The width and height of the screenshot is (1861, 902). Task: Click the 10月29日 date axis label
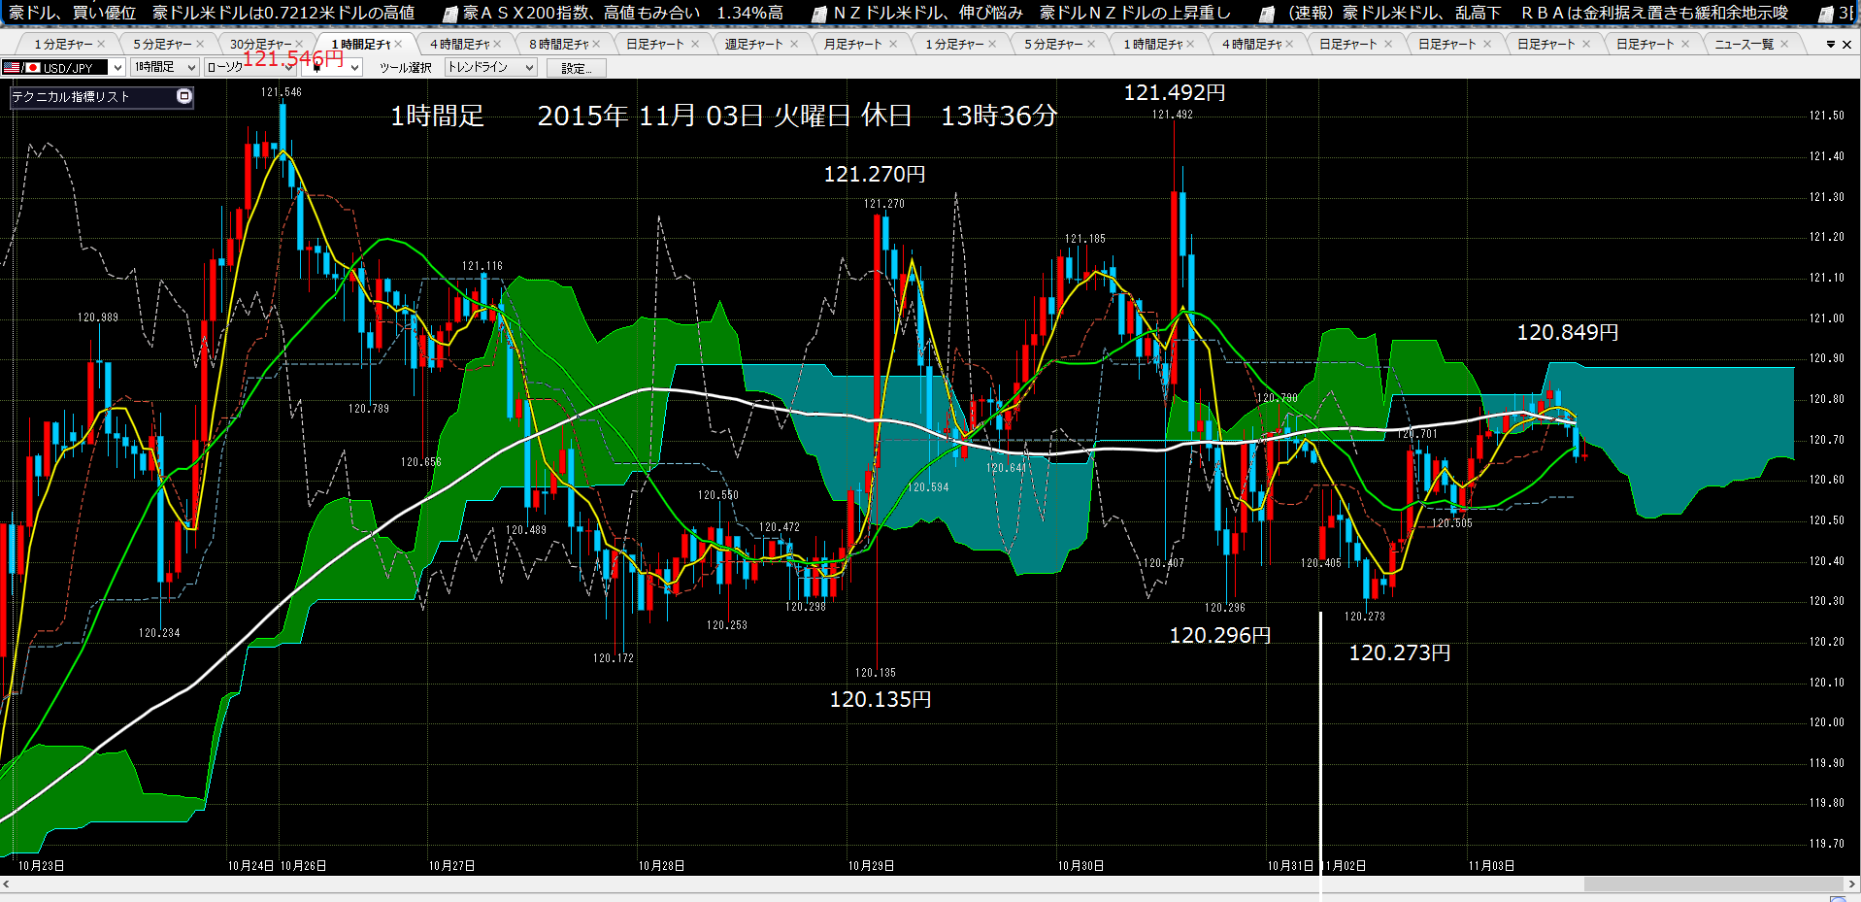[871, 866]
